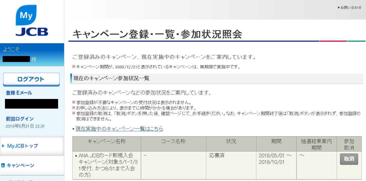Open the お問い合わせ link
Image resolution: width=366 pixels, height=181 pixels.
pos(350,8)
